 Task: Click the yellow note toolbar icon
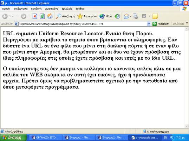coord(155,16)
